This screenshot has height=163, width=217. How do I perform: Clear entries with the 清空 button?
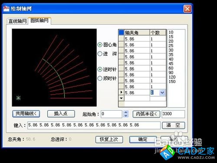click(173, 125)
